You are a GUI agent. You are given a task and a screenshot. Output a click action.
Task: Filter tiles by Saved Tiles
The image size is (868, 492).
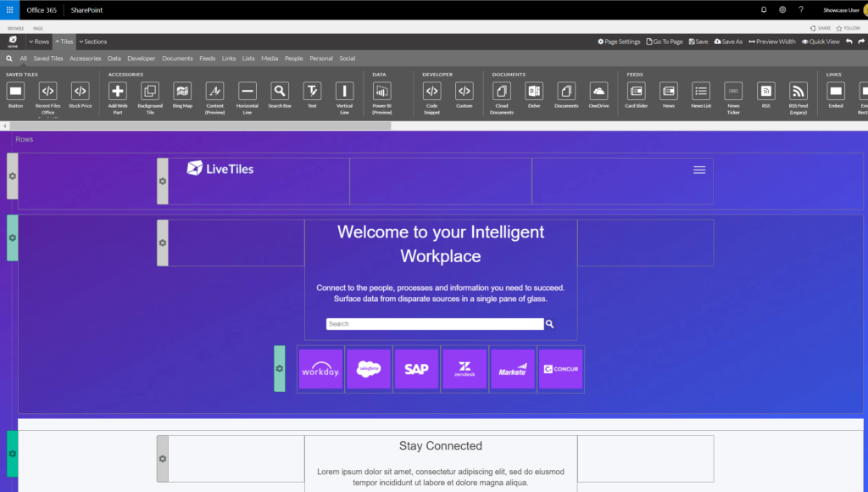[48, 59]
